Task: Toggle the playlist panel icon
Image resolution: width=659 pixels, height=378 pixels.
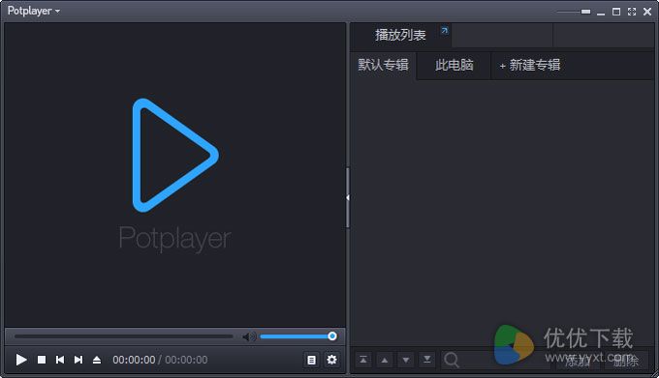Action: tap(311, 360)
